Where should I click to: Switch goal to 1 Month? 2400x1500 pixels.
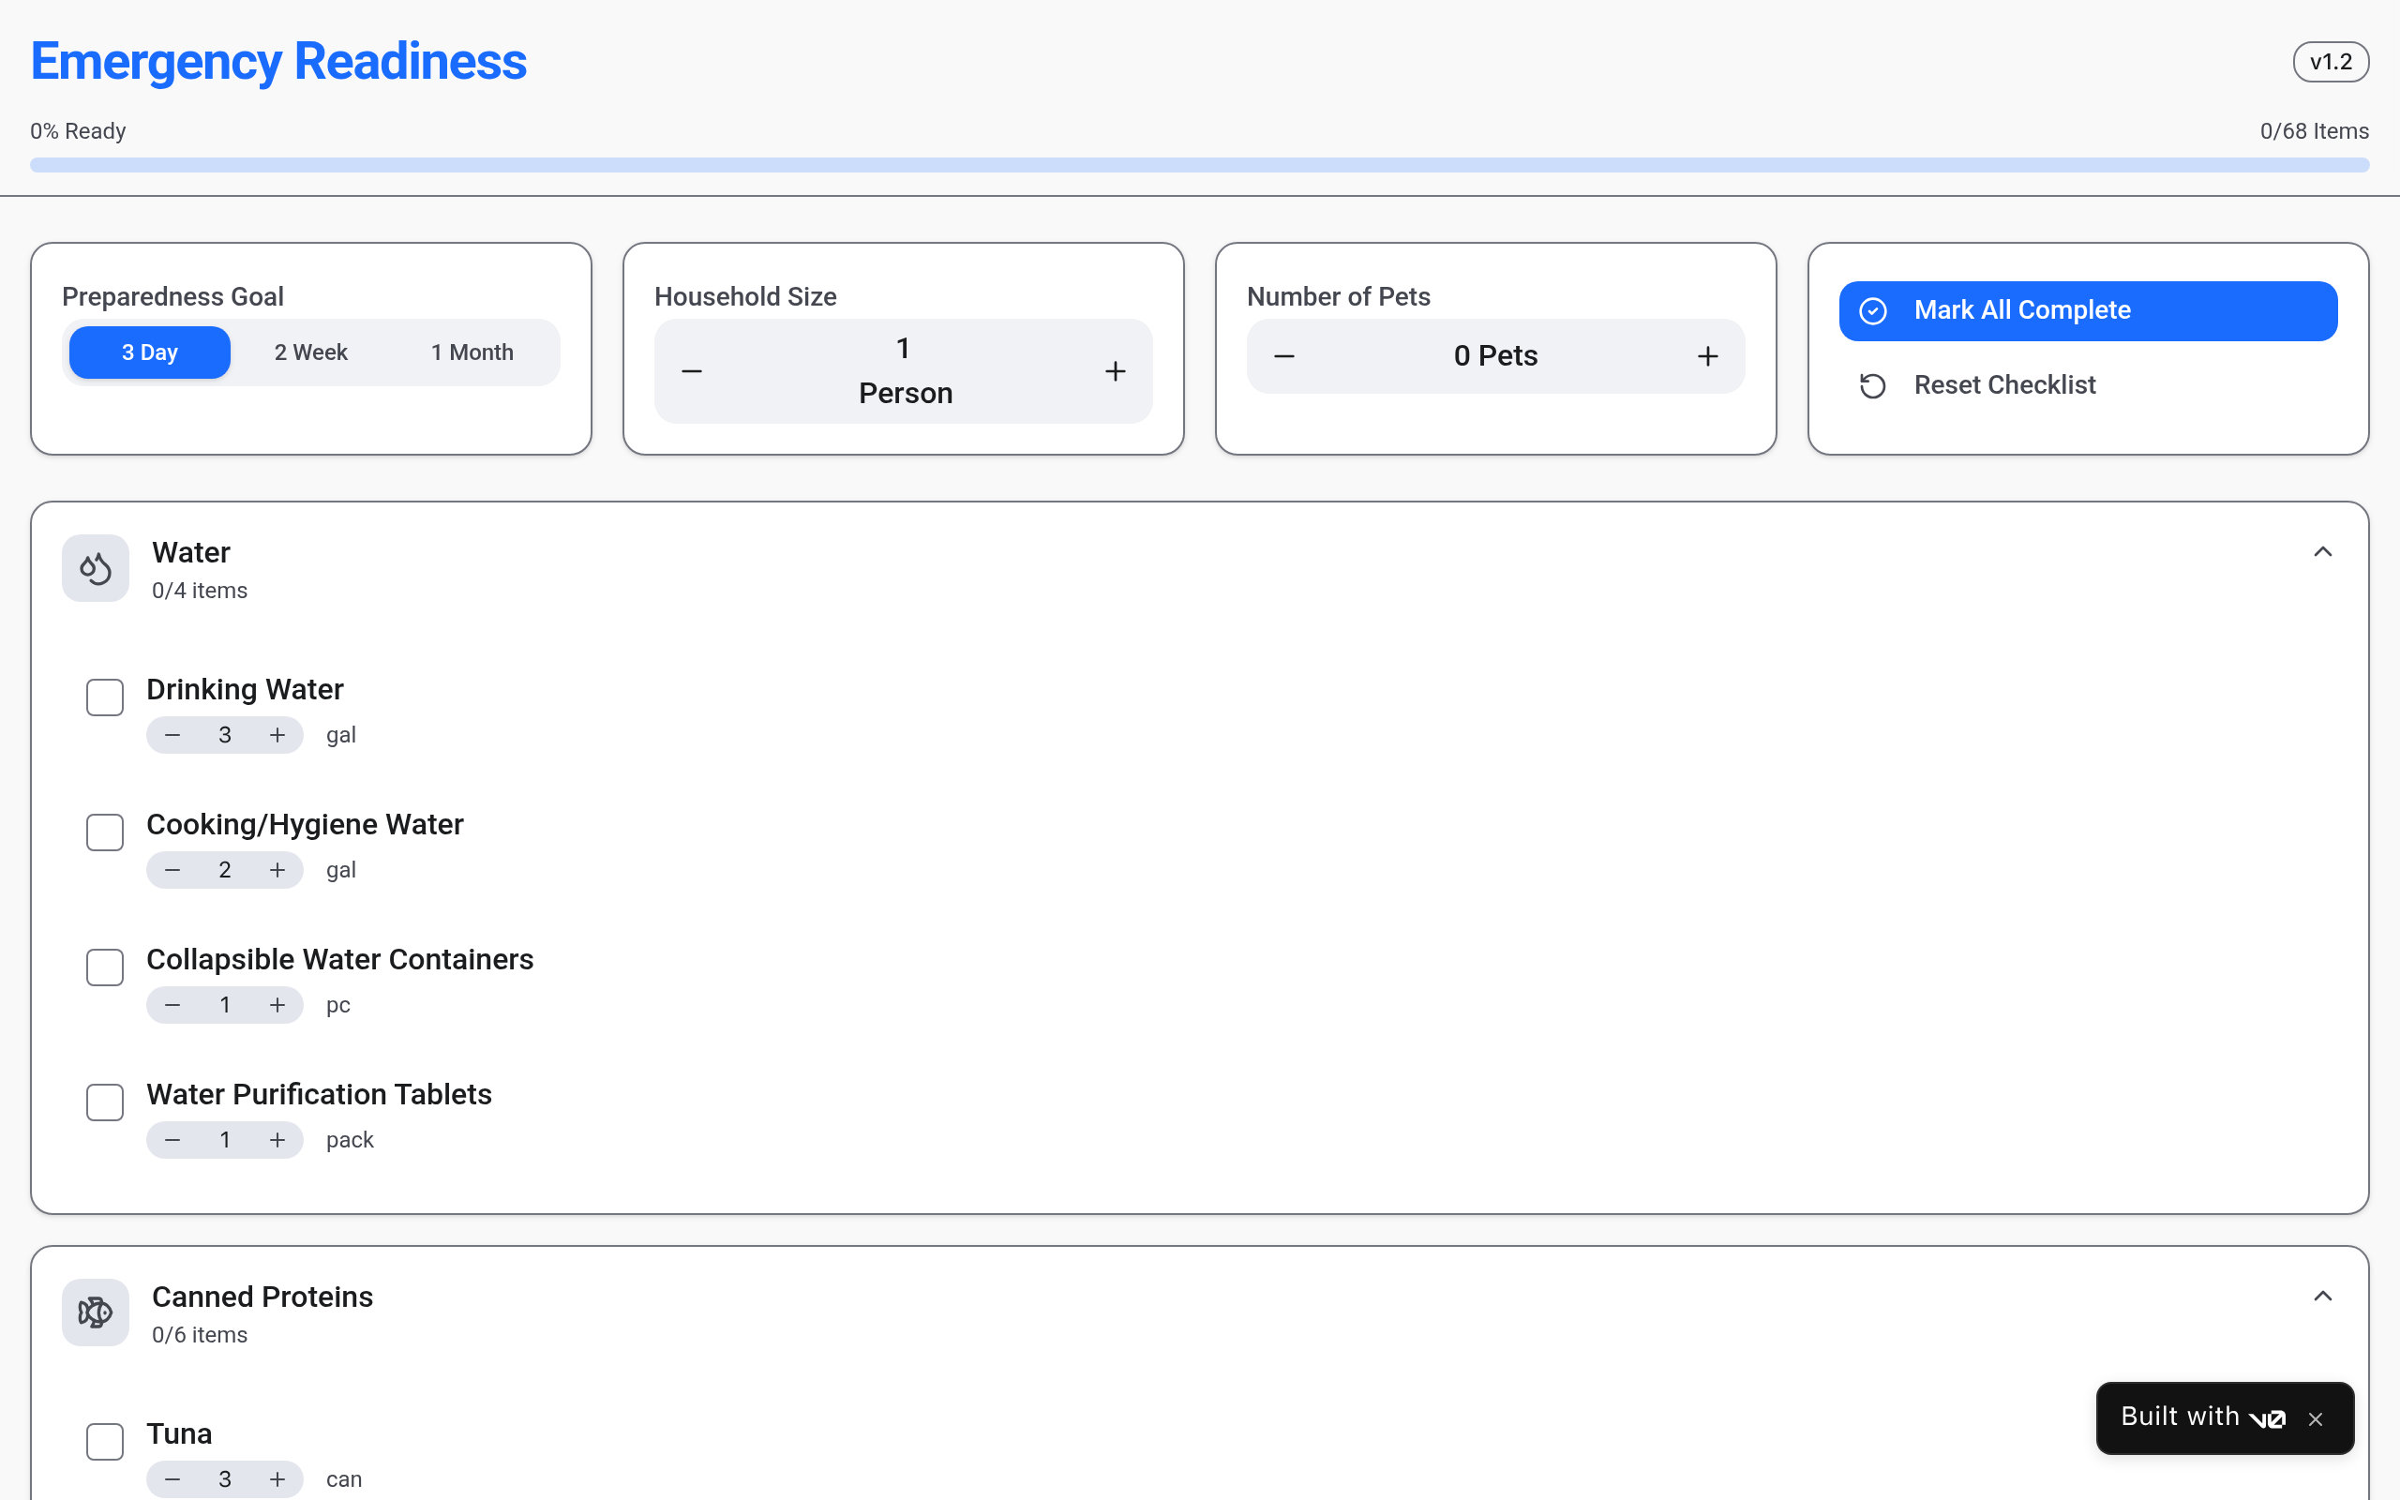click(x=472, y=352)
